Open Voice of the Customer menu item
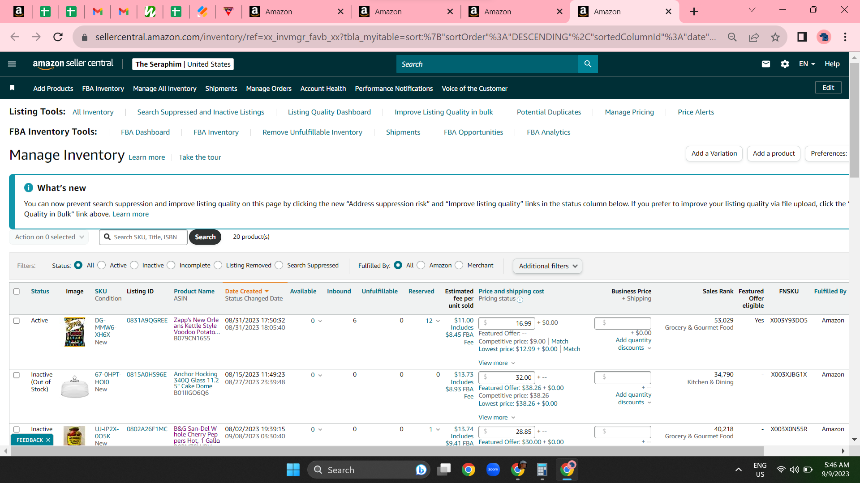860x483 pixels. [x=474, y=89]
